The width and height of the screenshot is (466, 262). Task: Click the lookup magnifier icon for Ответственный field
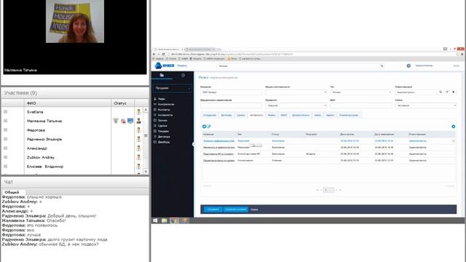coord(441,92)
